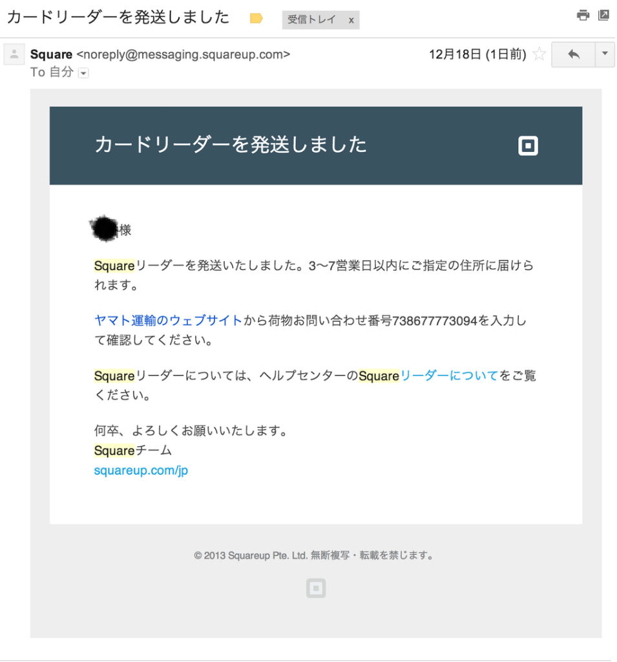The width and height of the screenshot is (617, 662).
Task: Open the email in a new window
Action: coord(603,16)
